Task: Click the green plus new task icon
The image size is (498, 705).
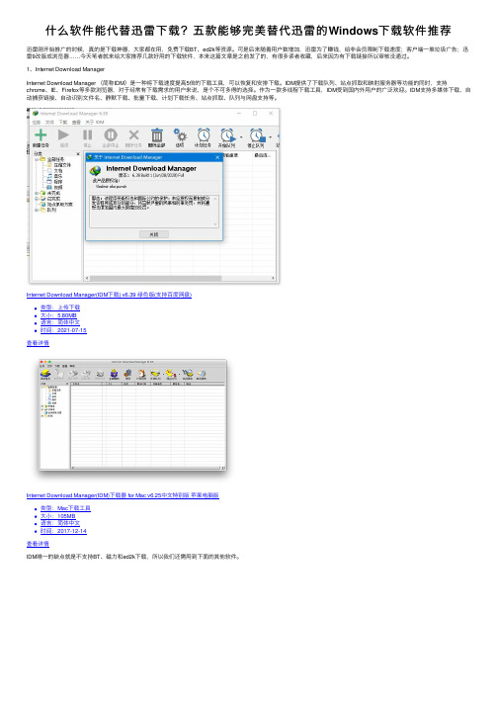Action: click(x=41, y=134)
